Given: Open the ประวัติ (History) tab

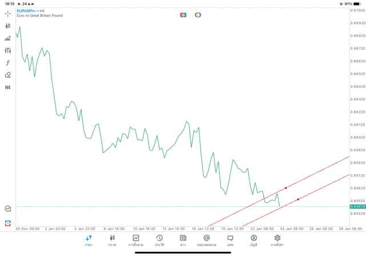Looking at the screenshot, I should [x=159, y=241].
